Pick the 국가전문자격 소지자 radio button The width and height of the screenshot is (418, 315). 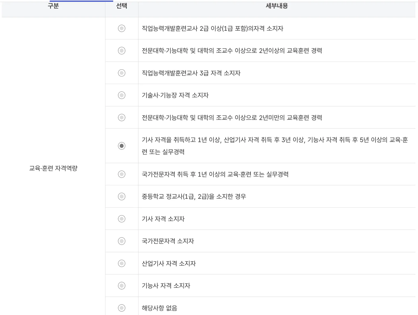click(122, 241)
